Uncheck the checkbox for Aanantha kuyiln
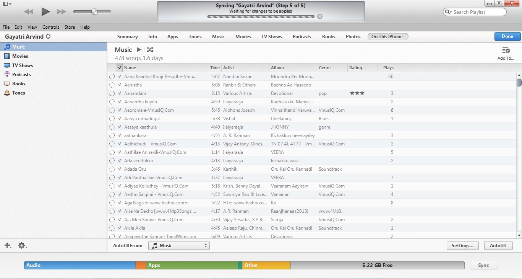522x279 pixels. tap(120, 102)
